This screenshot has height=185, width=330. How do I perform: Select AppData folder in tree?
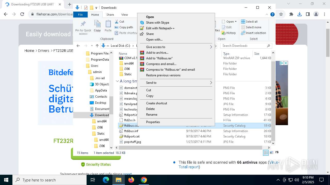point(98,90)
